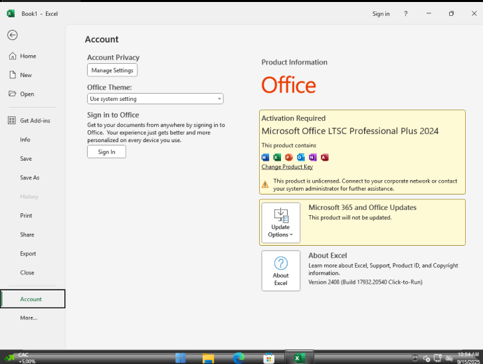This screenshot has height=364, width=483.
Task: Click the Excel icon in product contents
Action: click(277, 157)
